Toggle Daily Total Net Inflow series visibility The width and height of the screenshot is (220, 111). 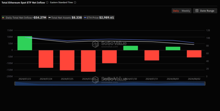click(x=24, y=18)
